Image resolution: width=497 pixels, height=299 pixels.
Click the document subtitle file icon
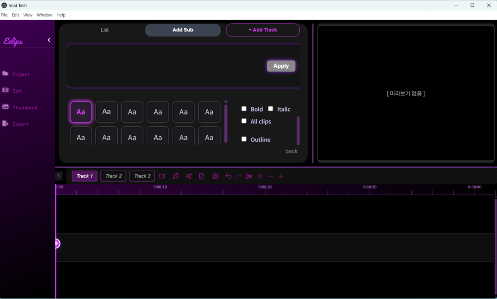202,176
